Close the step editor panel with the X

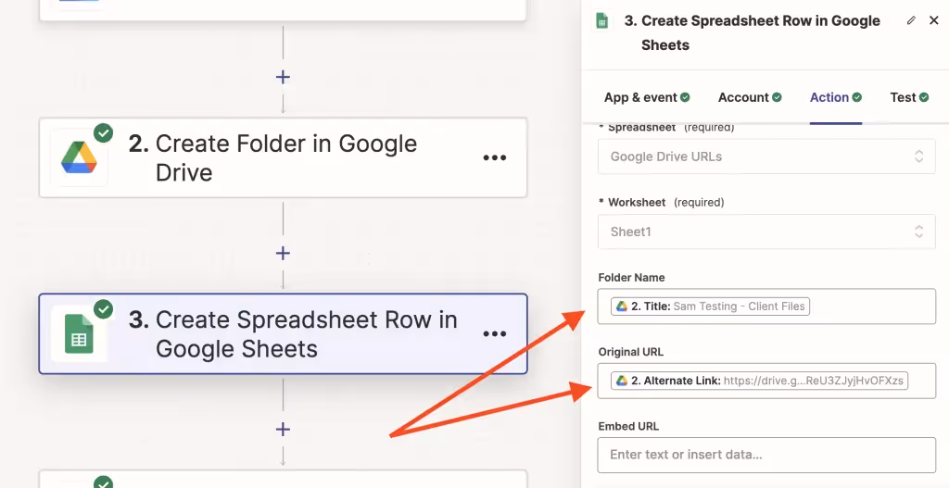934,20
